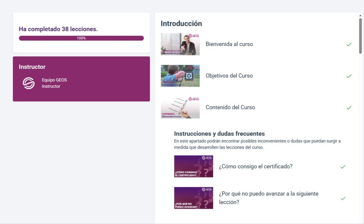The width and height of the screenshot is (364, 224).
Task: Select the Contenido del Curso lesson title
Action: (x=230, y=107)
